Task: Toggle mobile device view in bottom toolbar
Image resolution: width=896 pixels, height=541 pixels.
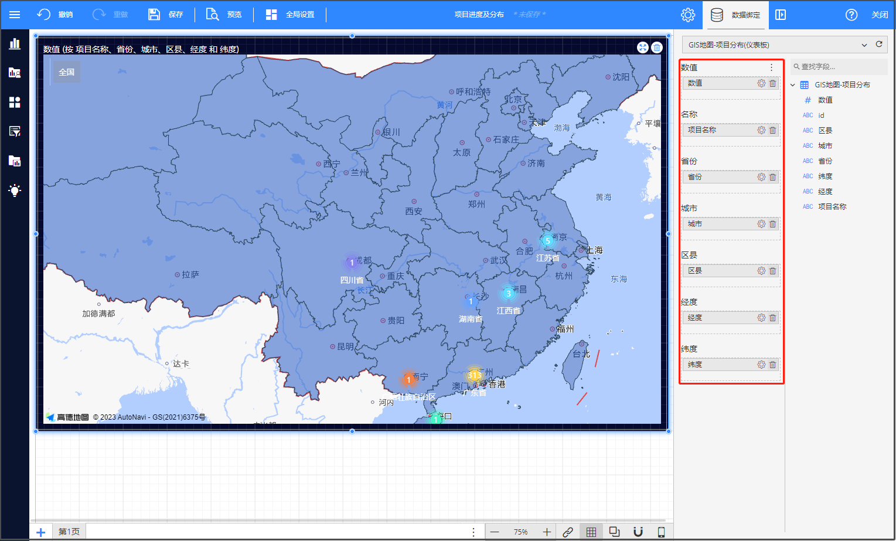Action: click(x=661, y=532)
